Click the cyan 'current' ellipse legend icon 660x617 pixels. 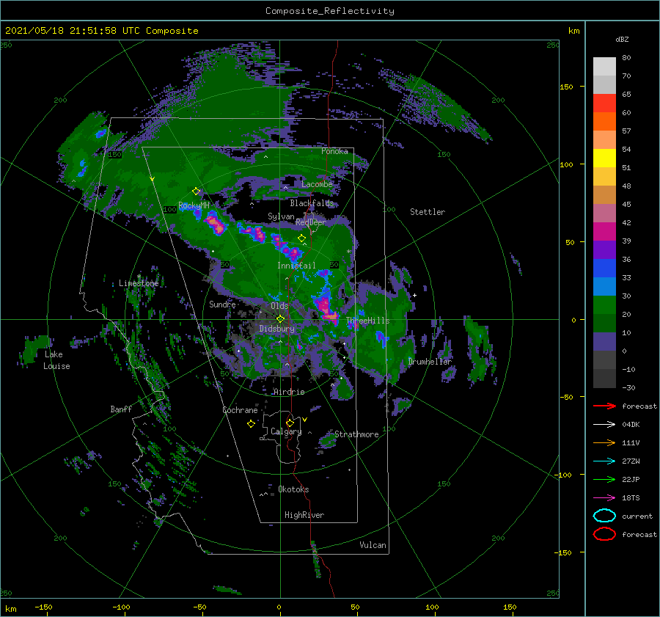604,516
